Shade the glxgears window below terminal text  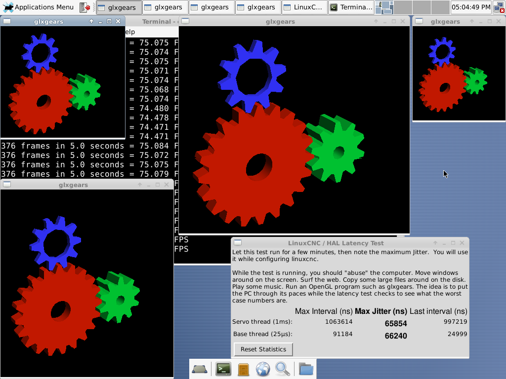pos(140,185)
